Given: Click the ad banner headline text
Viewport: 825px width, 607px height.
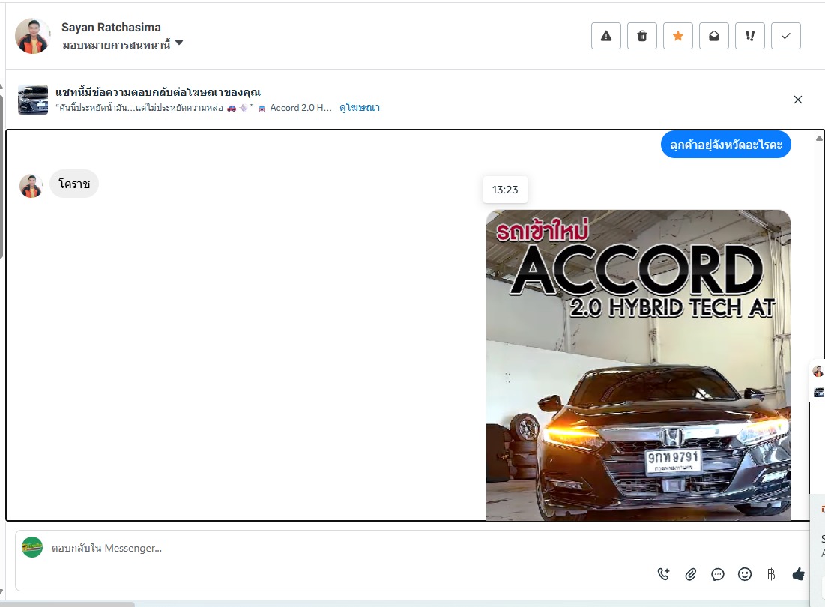Looking at the screenshot, I should 158,93.
